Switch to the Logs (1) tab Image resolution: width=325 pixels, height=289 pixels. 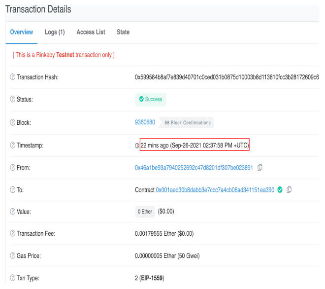click(55, 32)
